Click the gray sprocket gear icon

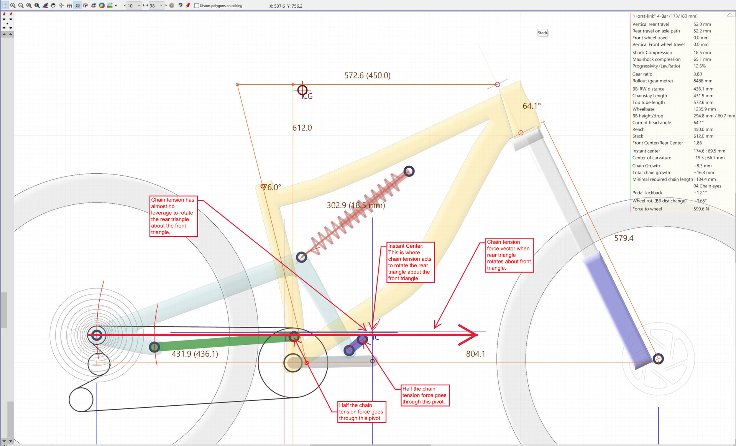click(x=172, y=5)
